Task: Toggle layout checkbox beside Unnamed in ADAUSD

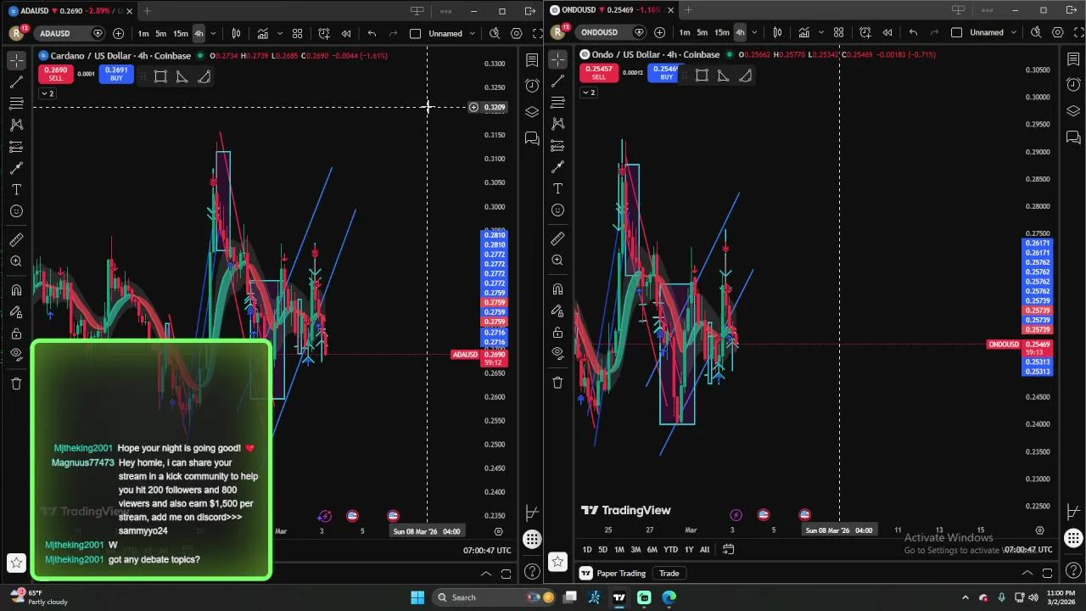Action: click(x=415, y=33)
